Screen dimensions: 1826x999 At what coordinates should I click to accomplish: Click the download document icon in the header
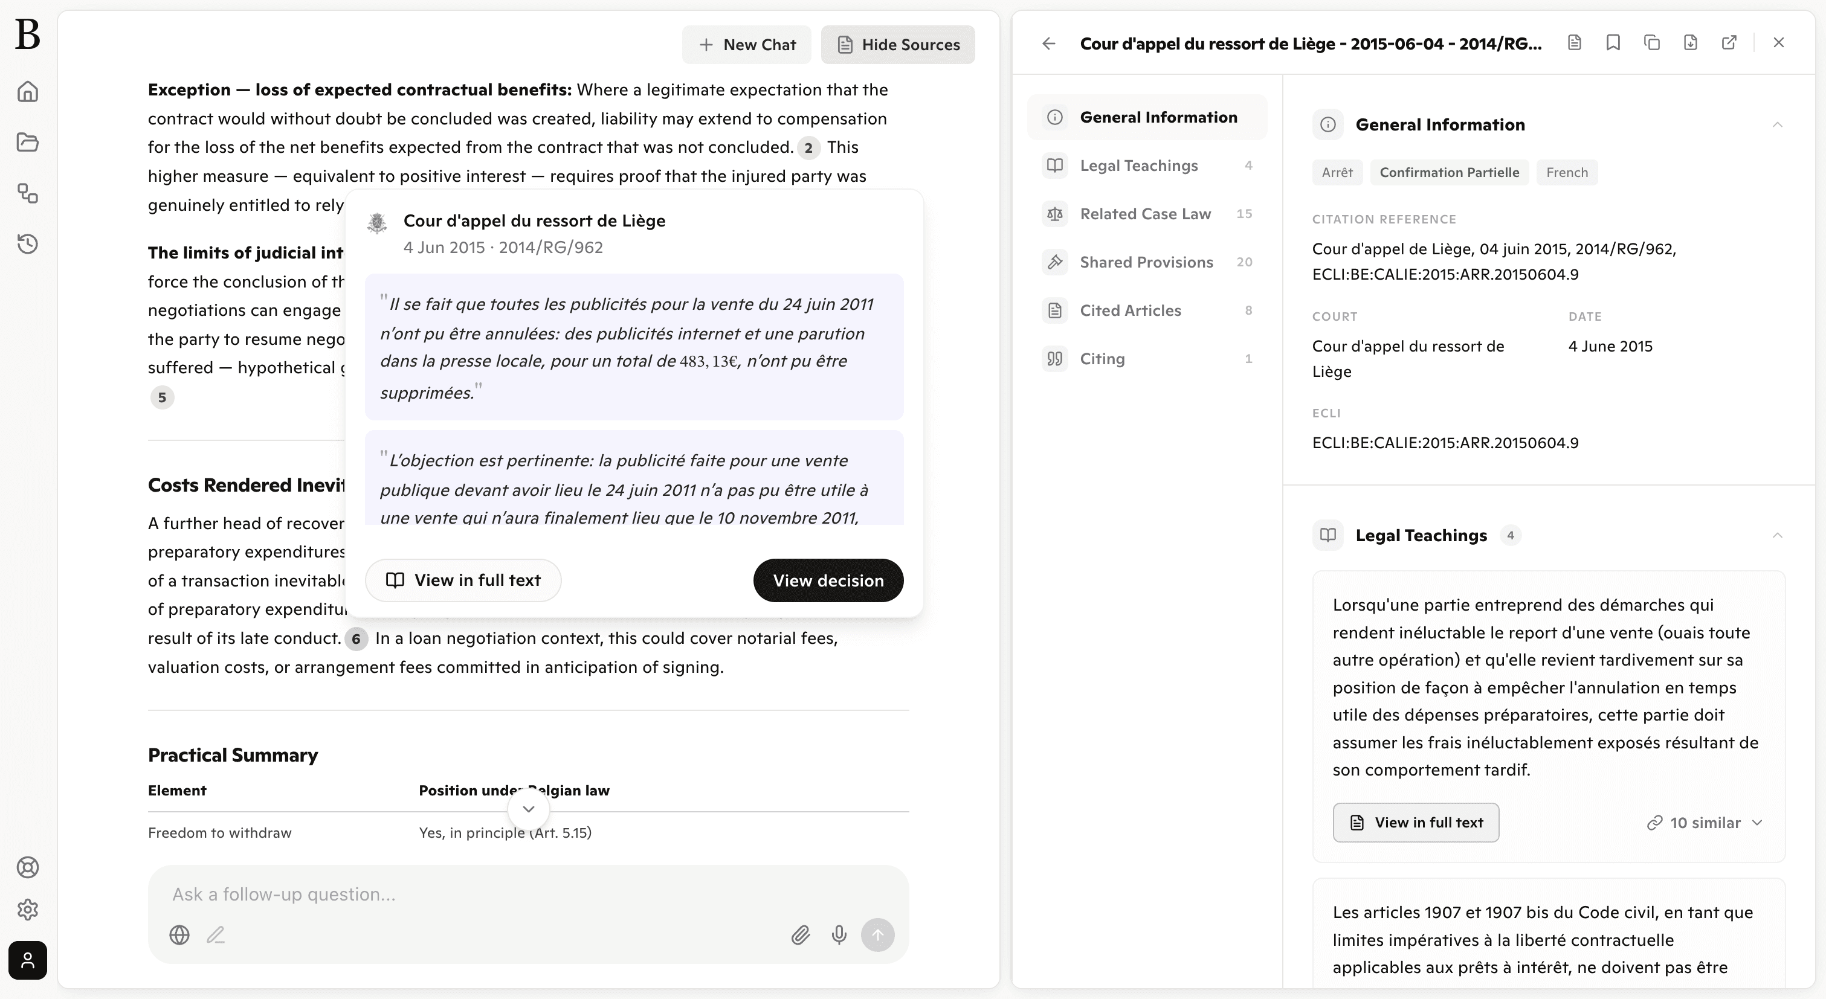[x=1691, y=43]
